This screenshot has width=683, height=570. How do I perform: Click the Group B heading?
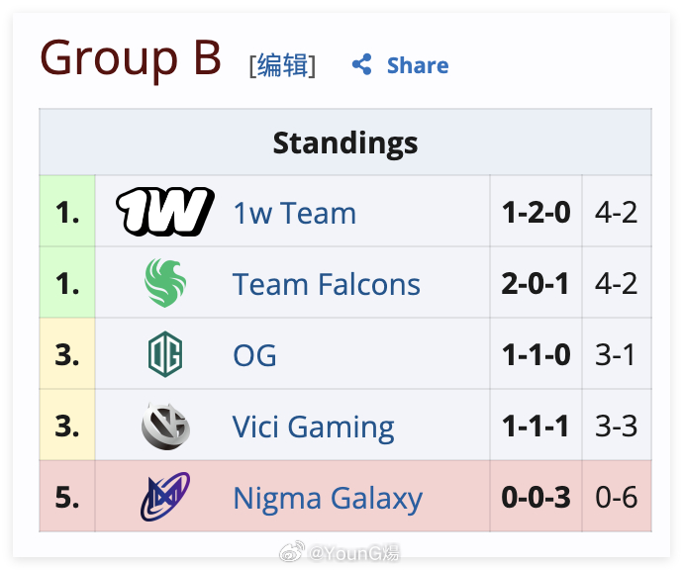point(131,58)
